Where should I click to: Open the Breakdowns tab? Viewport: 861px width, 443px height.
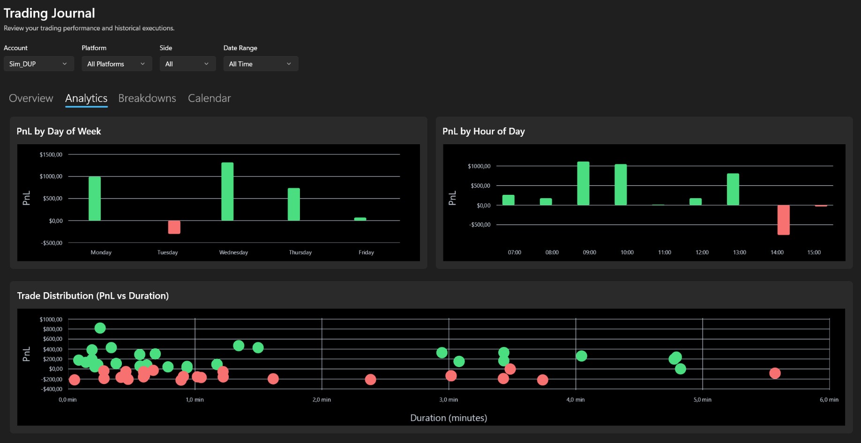coord(147,98)
